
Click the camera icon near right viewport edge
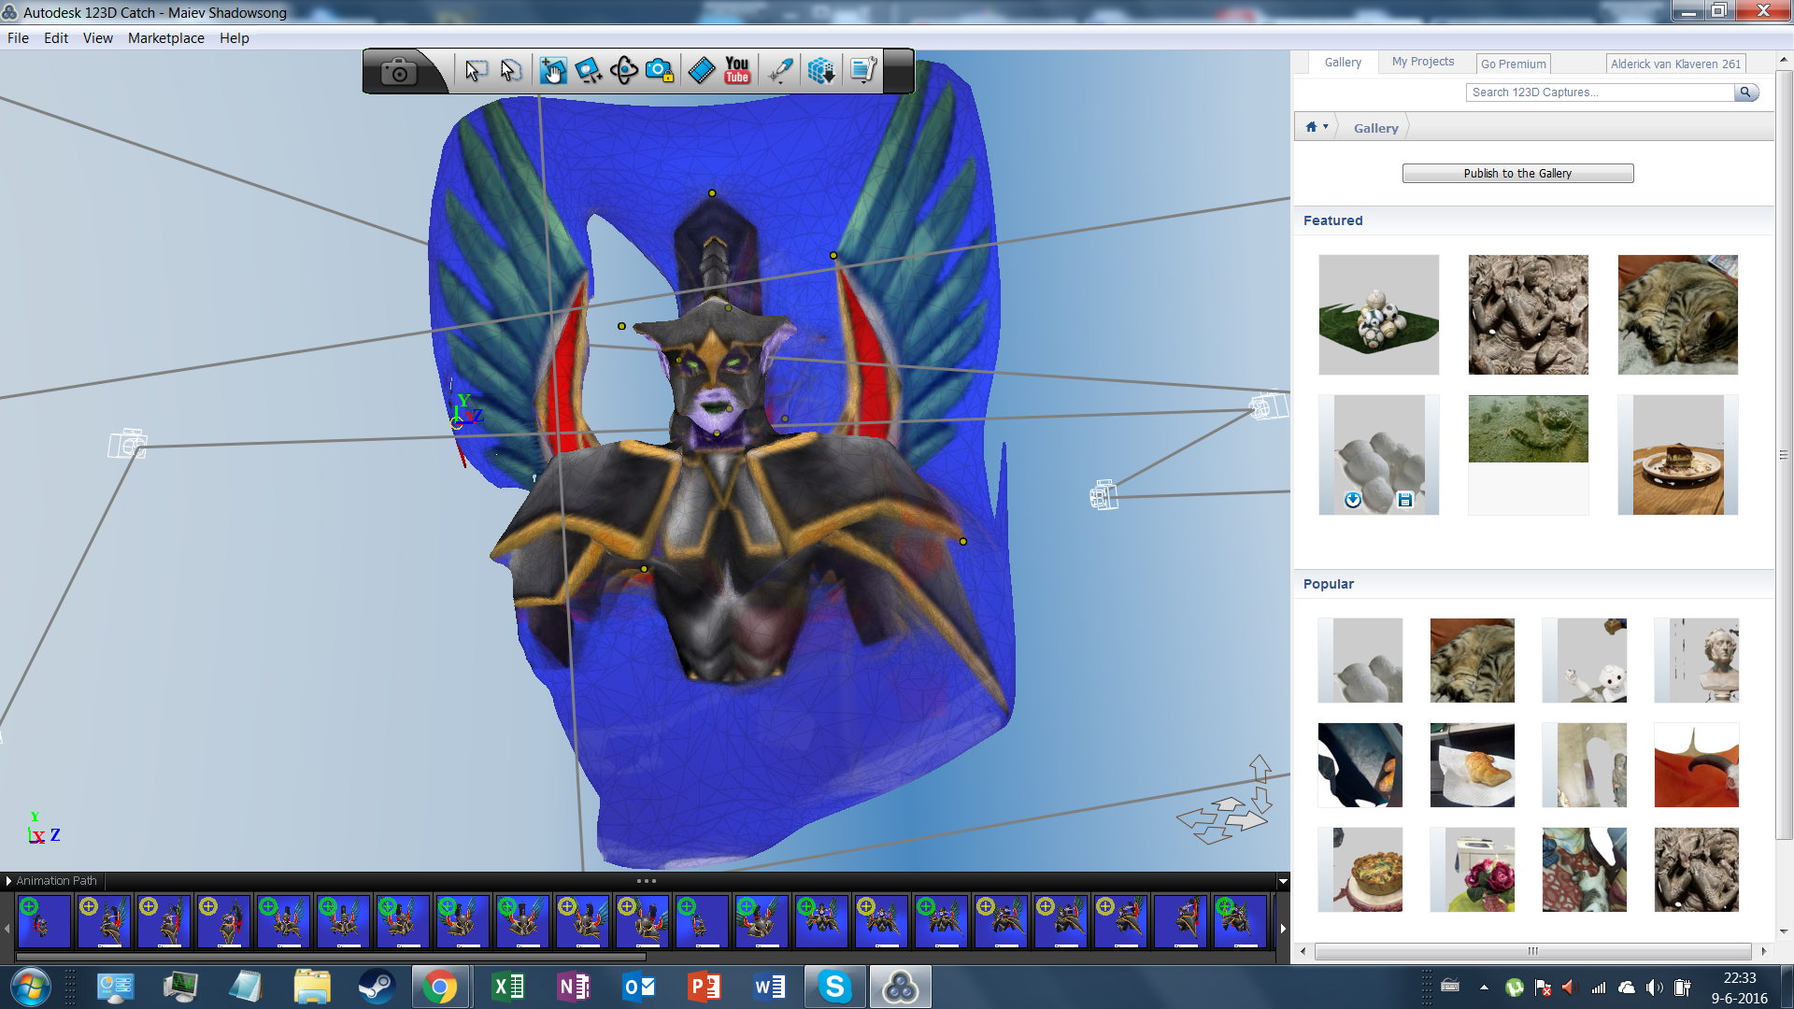pos(1269,405)
